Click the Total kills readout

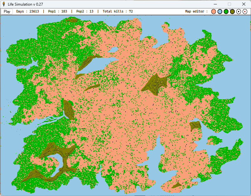tap(118, 12)
